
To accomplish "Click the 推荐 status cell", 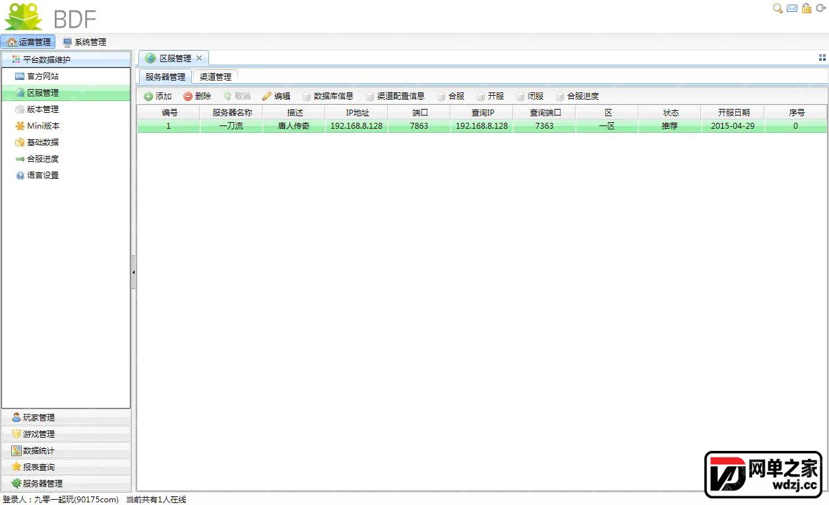I will 670,126.
